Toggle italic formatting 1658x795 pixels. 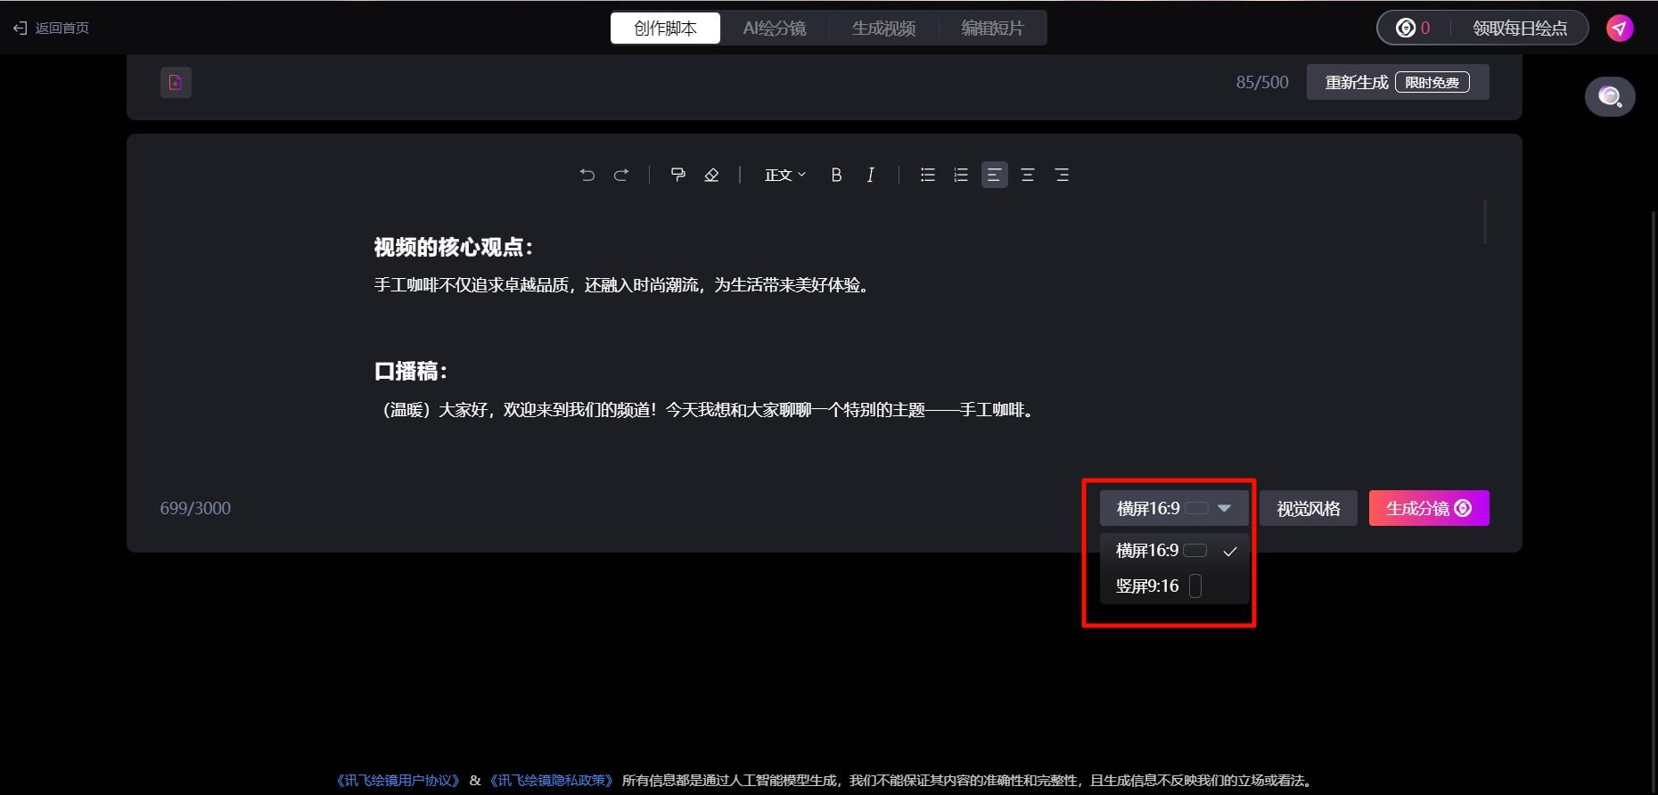click(870, 175)
